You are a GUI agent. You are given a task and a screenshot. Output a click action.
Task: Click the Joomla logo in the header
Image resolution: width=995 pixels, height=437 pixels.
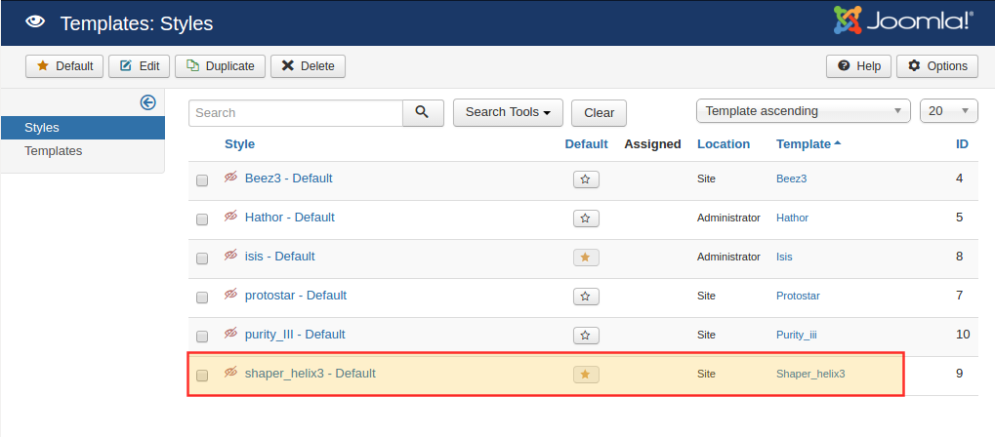coord(903,20)
